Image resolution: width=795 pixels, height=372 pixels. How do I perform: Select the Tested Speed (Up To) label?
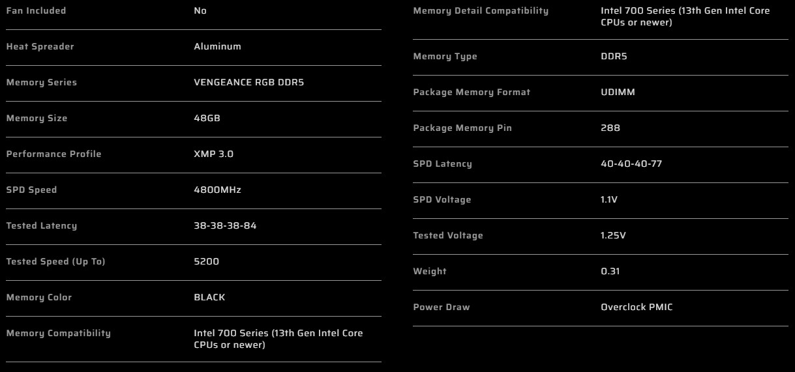[x=55, y=262]
